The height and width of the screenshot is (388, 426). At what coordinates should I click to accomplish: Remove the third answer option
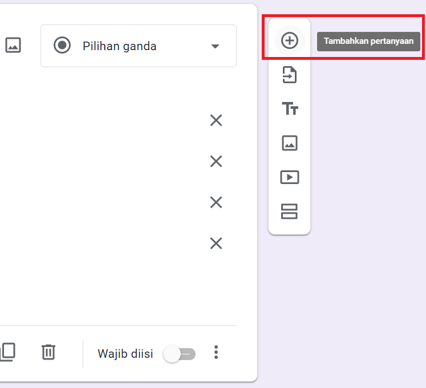pyautogui.click(x=216, y=202)
